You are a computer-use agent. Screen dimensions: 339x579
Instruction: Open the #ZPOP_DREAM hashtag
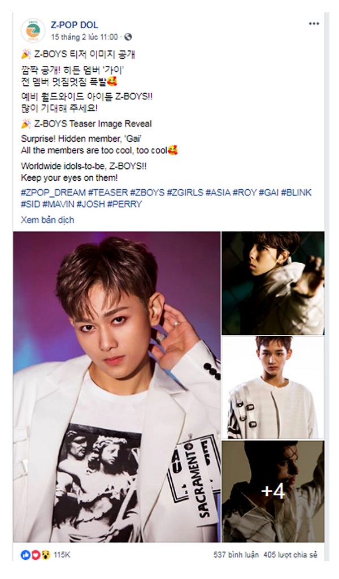[x=53, y=193]
